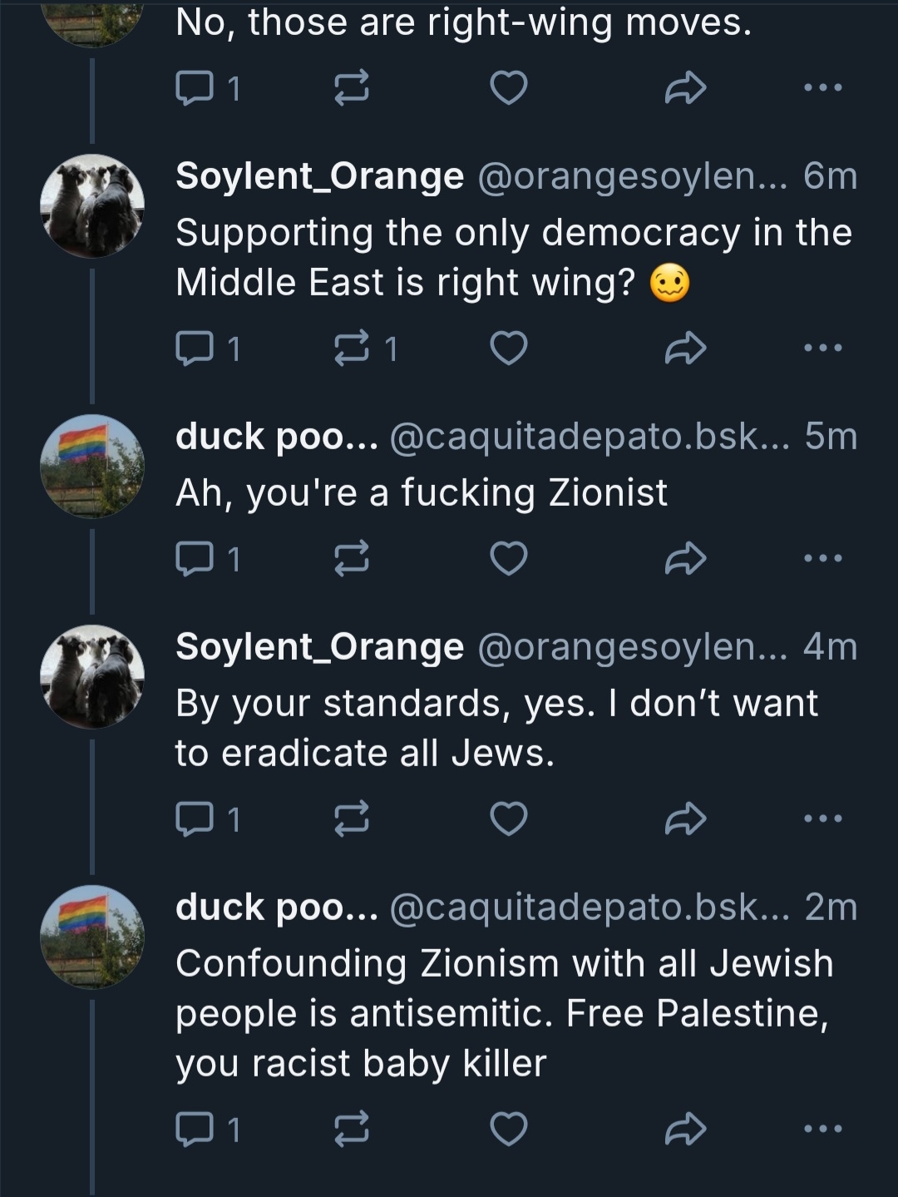Like the 'Confounding Zionism' post

point(508,1130)
